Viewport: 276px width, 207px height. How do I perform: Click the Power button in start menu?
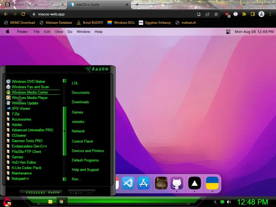pos(81,192)
